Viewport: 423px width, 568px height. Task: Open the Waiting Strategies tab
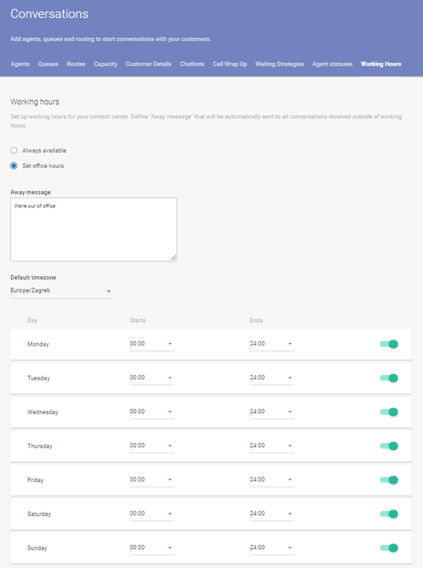(x=279, y=64)
